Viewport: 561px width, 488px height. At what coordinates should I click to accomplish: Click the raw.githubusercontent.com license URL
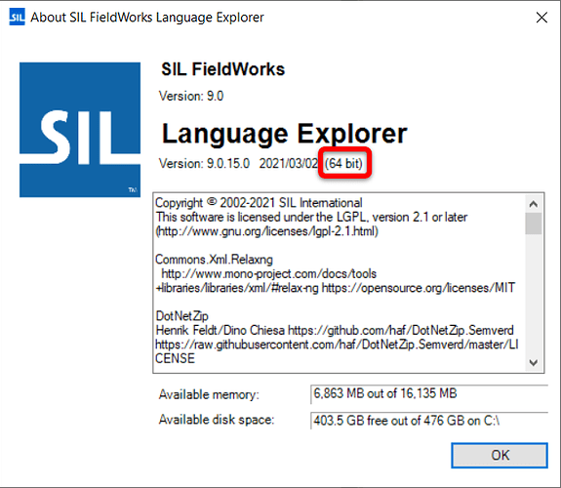337,351
